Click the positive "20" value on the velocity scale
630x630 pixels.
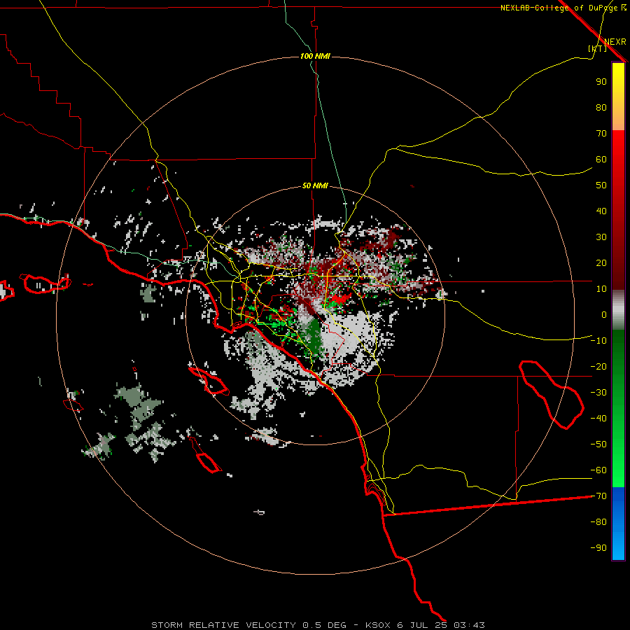601,263
